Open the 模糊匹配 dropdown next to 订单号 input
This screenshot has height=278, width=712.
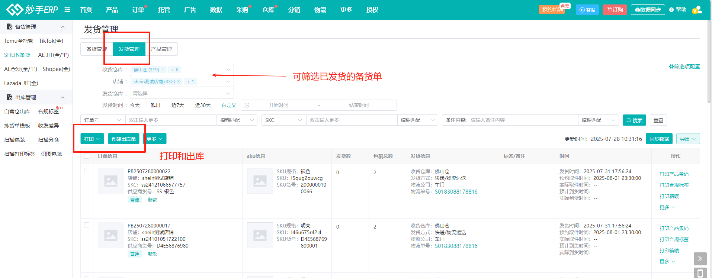[x=237, y=120]
